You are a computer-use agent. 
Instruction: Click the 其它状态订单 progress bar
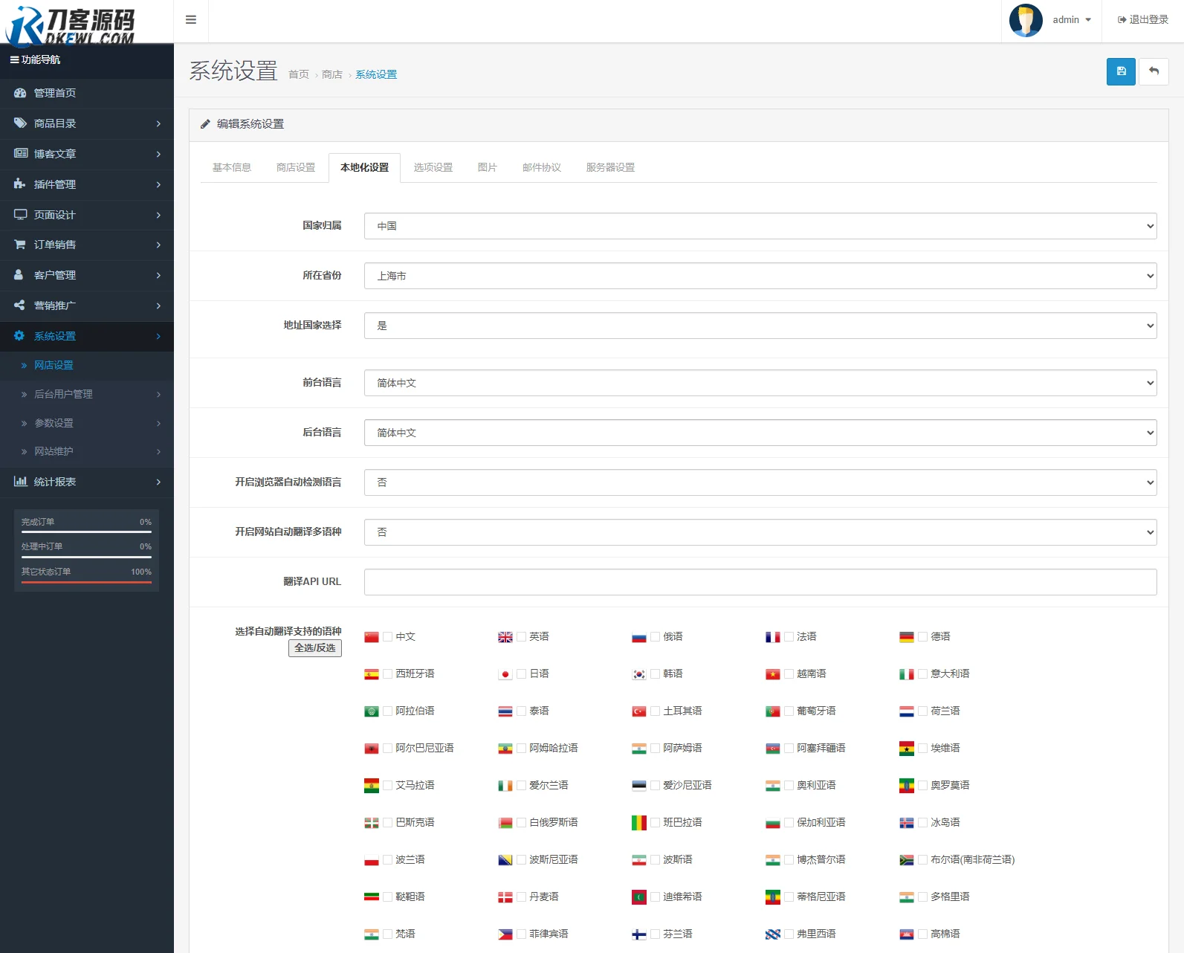[86, 582]
